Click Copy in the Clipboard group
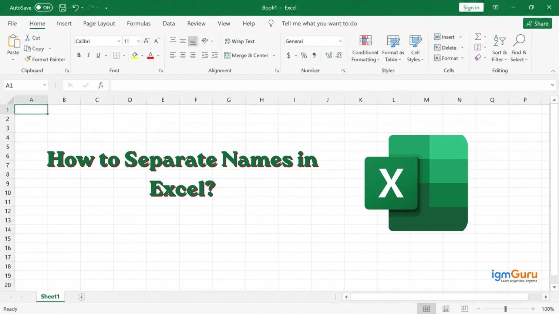The height and width of the screenshot is (314, 559). pyautogui.click(x=34, y=48)
